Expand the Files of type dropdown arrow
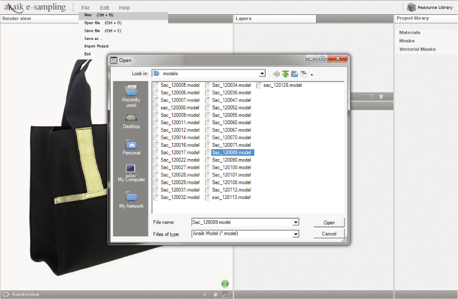The width and height of the screenshot is (458, 299). 295,234
